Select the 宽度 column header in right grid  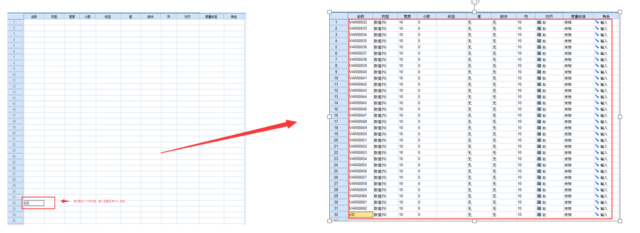point(407,17)
